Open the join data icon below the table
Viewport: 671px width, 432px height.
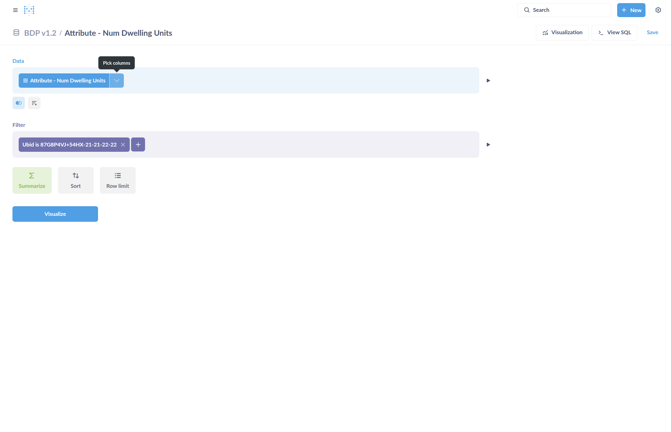(18, 103)
